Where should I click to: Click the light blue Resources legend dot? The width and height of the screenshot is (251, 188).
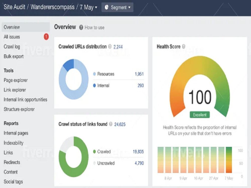click(x=94, y=74)
